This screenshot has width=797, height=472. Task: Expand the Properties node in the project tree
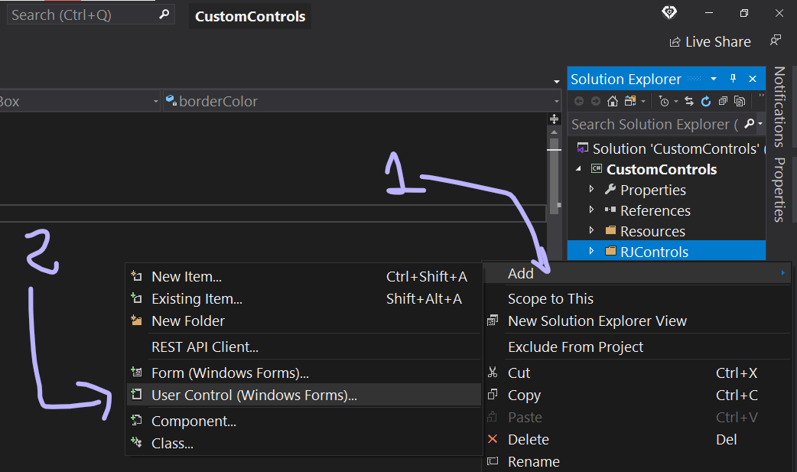coord(590,189)
